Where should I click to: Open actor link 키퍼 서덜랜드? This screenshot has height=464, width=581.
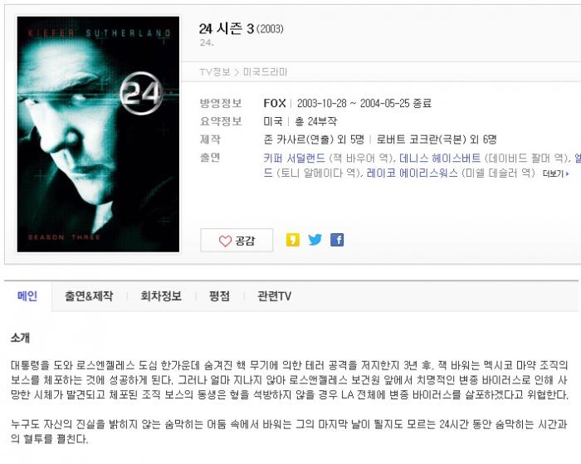294,159
